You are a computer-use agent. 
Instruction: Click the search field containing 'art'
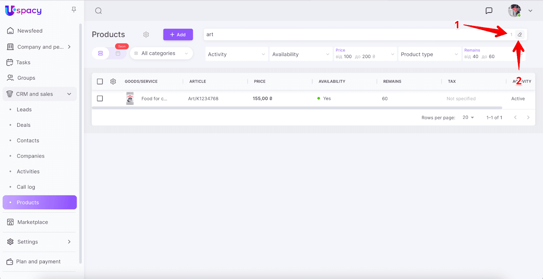point(353,35)
